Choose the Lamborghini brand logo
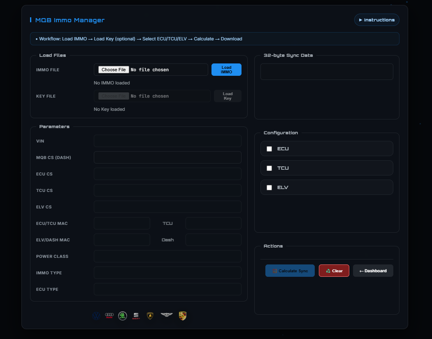 (150, 316)
